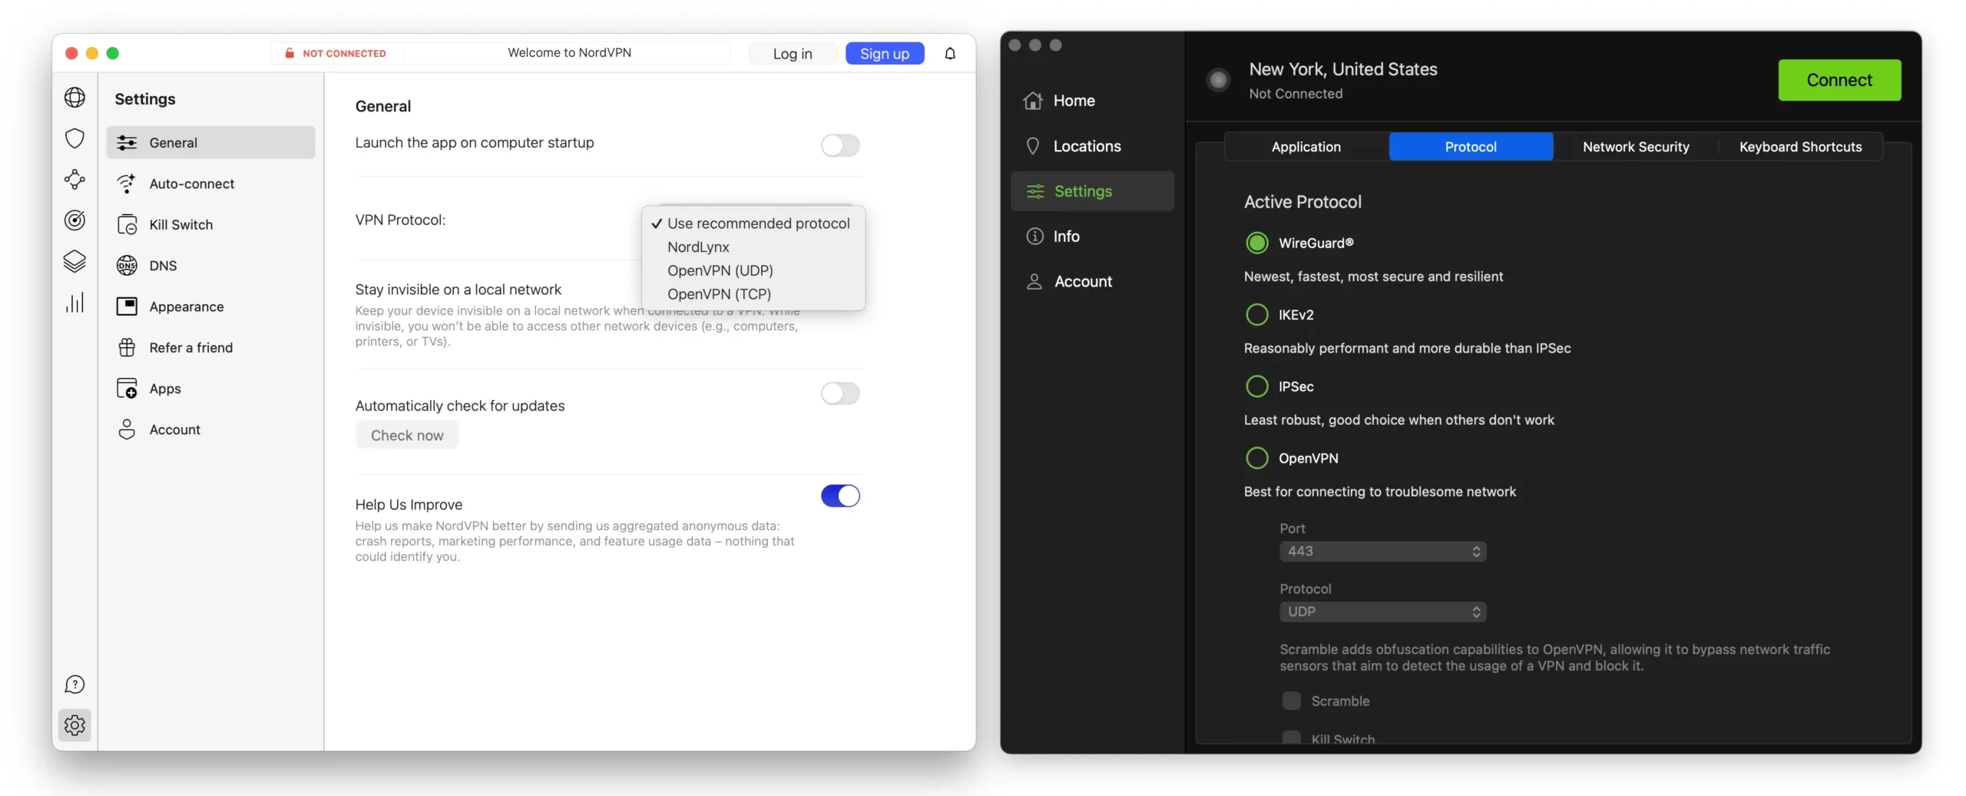Click the notification bell icon
The height and width of the screenshot is (796, 1966).
click(950, 53)
